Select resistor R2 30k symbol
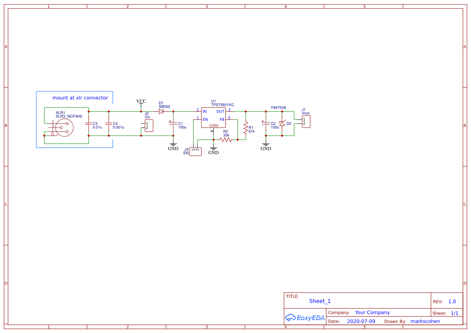471x333 pixels. [226, 140]
